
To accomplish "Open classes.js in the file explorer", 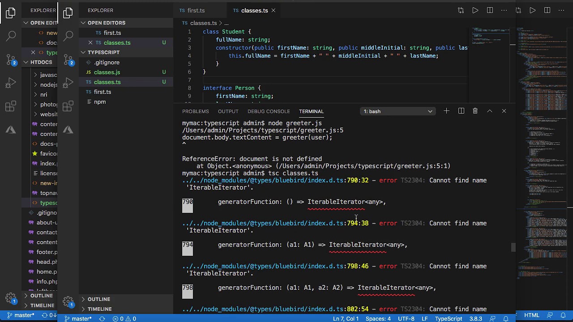I will [x=107, y=72].
